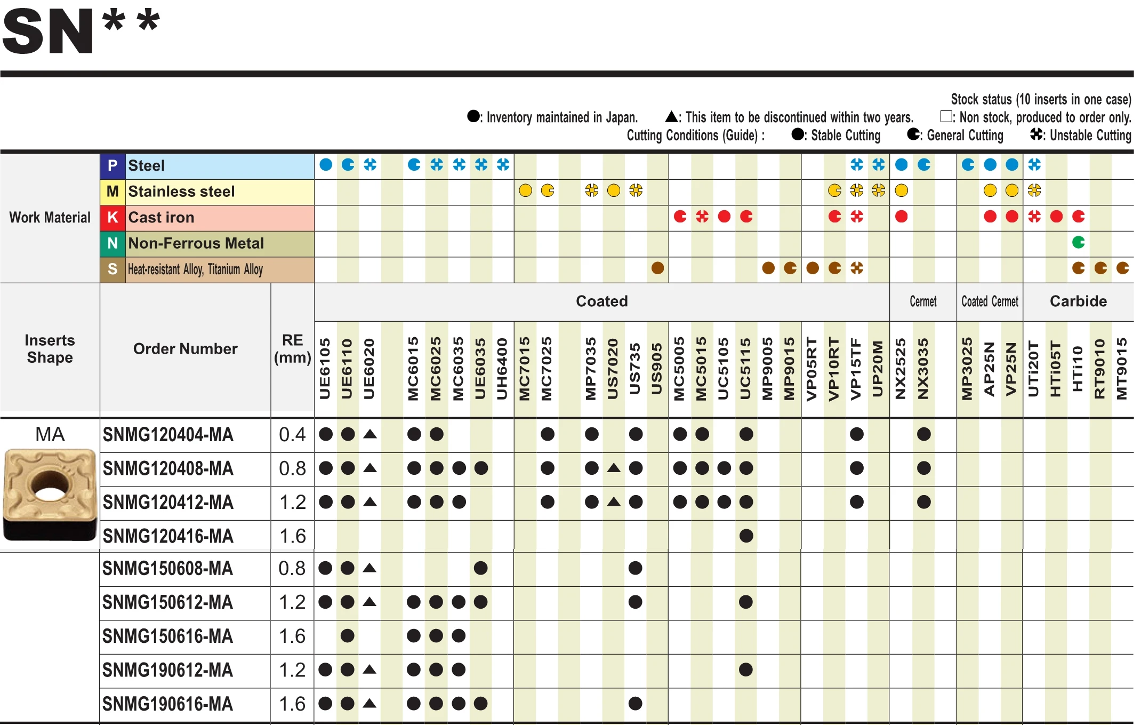Select order number SNMG190616-MA
Image resolution: width=1141 pixels, height=725 pixels.
click(168, 704)
